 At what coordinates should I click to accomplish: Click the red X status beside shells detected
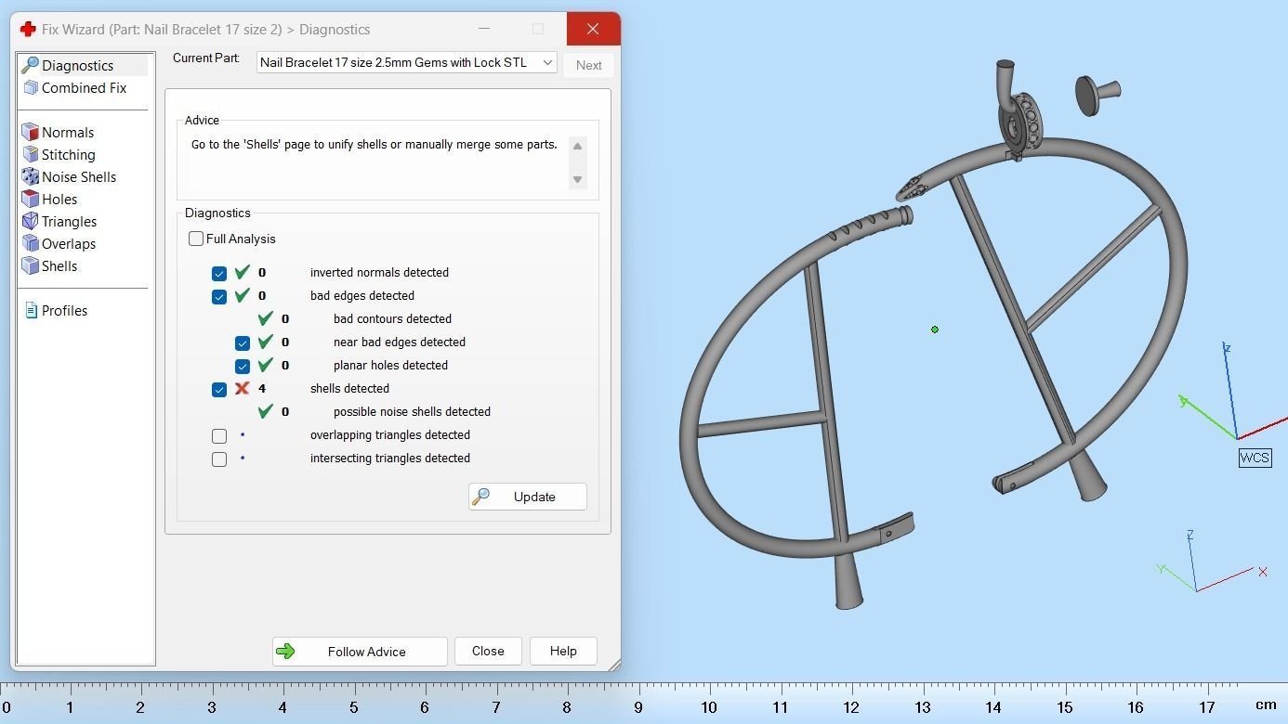[x=242, y=388]
